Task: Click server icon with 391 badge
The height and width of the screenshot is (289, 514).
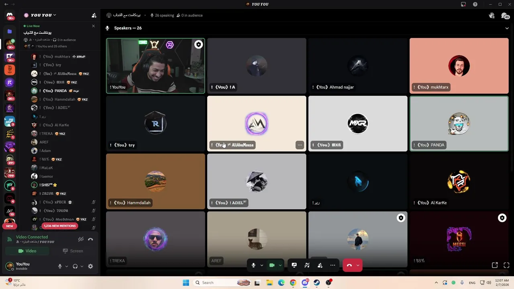Action: pyautogui.click(x=10, y=160)
